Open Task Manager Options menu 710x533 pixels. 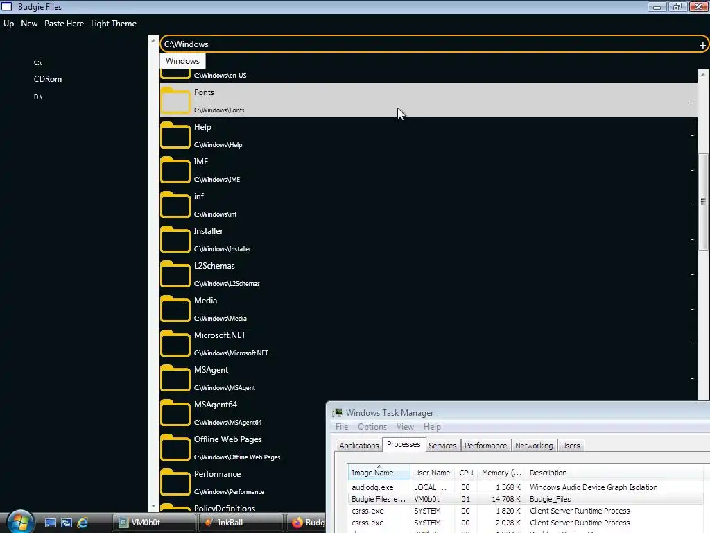click(372, 427)
